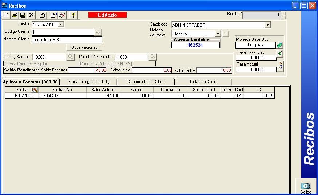
Task: Minimize the Recibos window
Action: point(295,6)
